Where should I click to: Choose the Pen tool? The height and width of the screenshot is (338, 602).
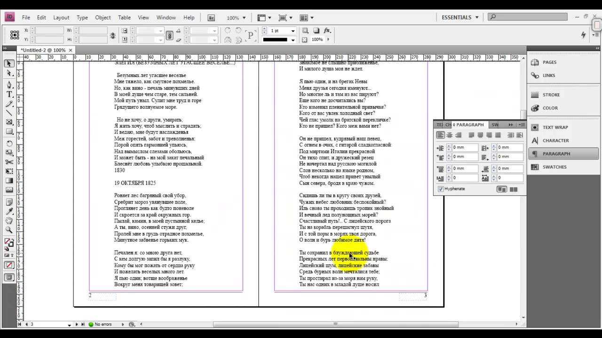coord(9,85)
